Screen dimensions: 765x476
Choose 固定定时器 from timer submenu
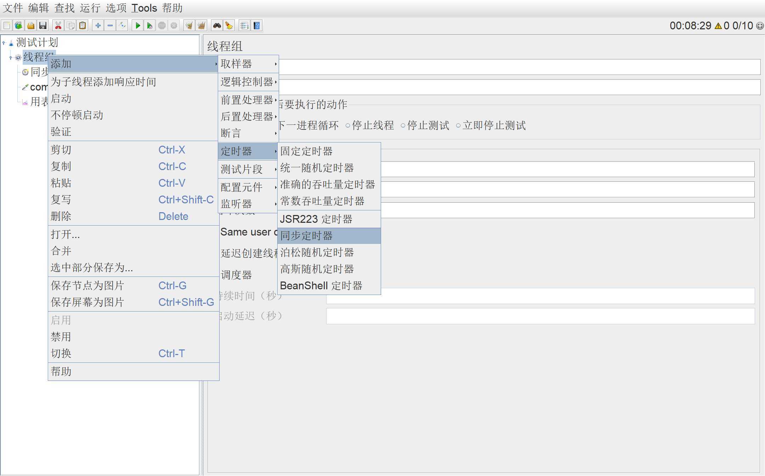329,151
